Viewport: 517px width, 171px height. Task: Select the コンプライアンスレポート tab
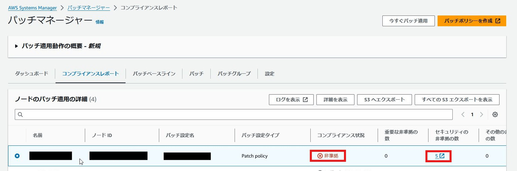coord(90,73)
